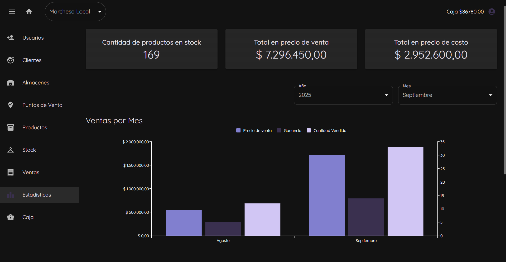Toggle Ganancia legend series
This screenshot has height=262, width=506.
pyautogui.click(x=289, y=131)
